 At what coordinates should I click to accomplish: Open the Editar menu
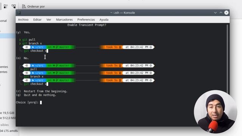pos(37,20)
